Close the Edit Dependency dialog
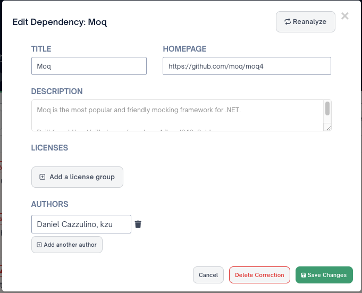Image resolution: width=362 pixels, height=293 pixels. coord(344,16)
